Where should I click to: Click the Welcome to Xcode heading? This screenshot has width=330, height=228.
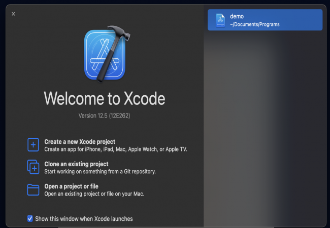[x=105, y=98]
